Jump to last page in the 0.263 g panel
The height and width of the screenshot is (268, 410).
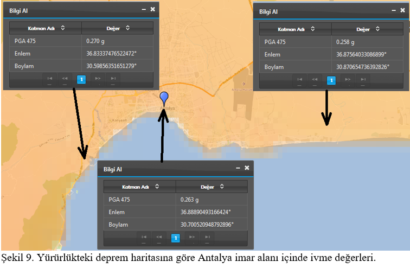(208, 237)
